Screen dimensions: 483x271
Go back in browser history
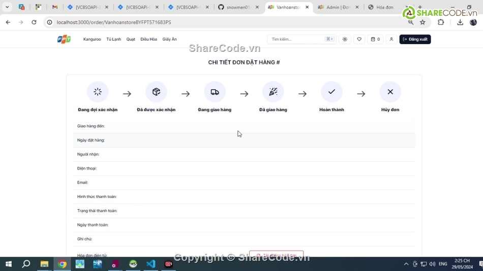click(x=8, y=22)
